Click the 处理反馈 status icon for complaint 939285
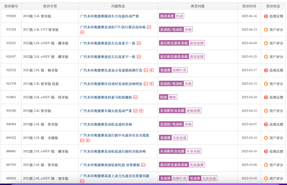 tap(266, 16)
